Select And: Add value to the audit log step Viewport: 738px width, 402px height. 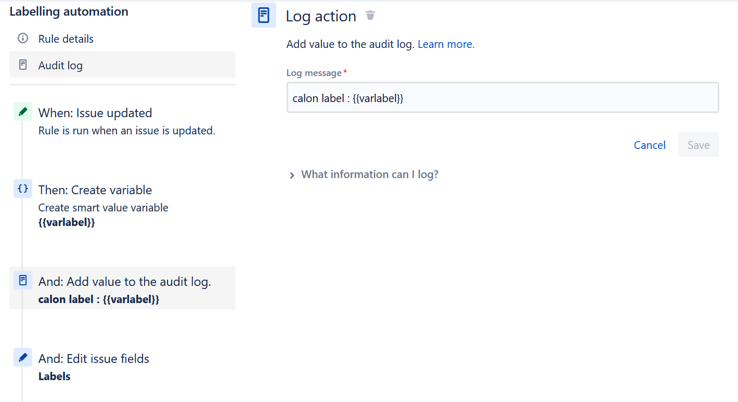tap(122, 288)
